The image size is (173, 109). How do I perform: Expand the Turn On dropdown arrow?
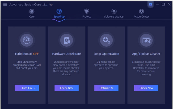35,88
